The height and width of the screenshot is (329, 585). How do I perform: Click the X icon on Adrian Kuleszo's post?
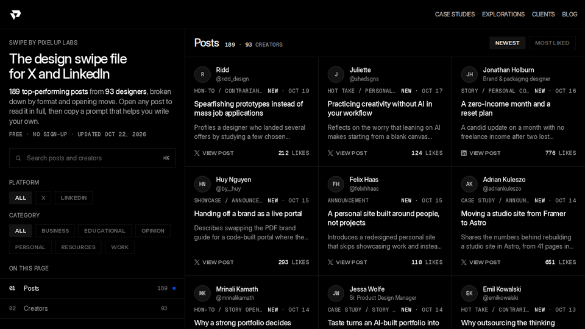pos(464,262)
